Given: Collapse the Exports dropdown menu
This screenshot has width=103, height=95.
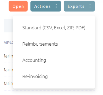Looking at the screenshot, I should click(x=79, y=6).
